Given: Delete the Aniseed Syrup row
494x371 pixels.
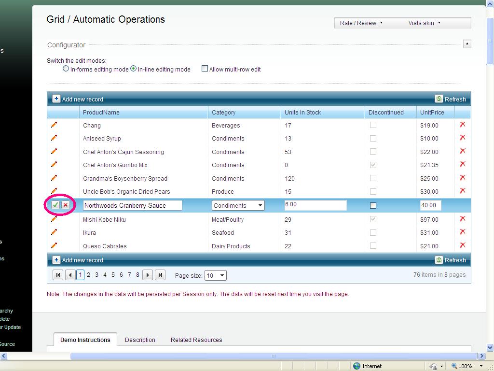Looking at the screenshot, I should (x=462, y=138).
